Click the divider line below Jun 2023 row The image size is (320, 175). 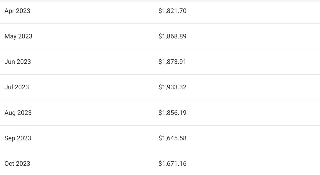(x=160, y=74)
